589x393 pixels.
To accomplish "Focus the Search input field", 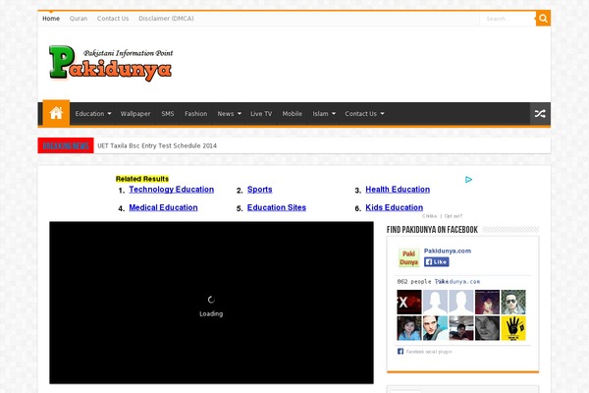I will click(508, 19).
